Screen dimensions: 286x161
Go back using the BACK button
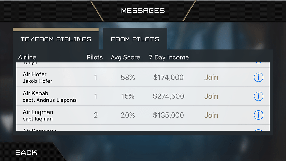(26, 152)
